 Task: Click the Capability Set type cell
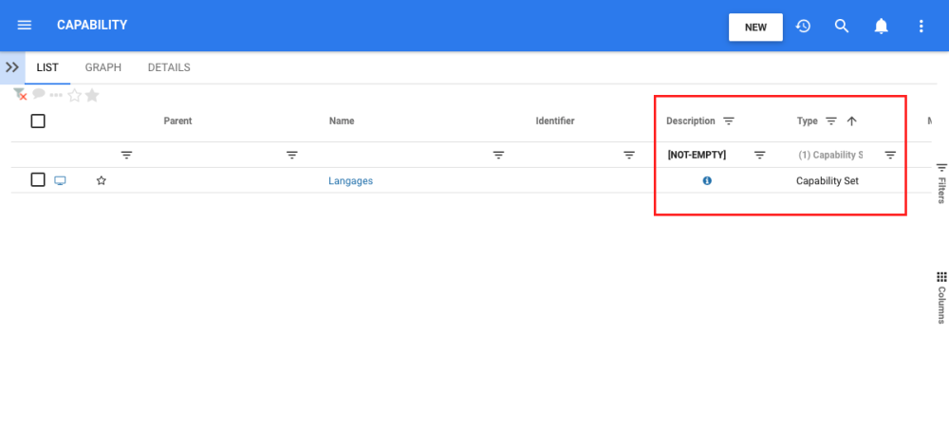click(828, 180)
